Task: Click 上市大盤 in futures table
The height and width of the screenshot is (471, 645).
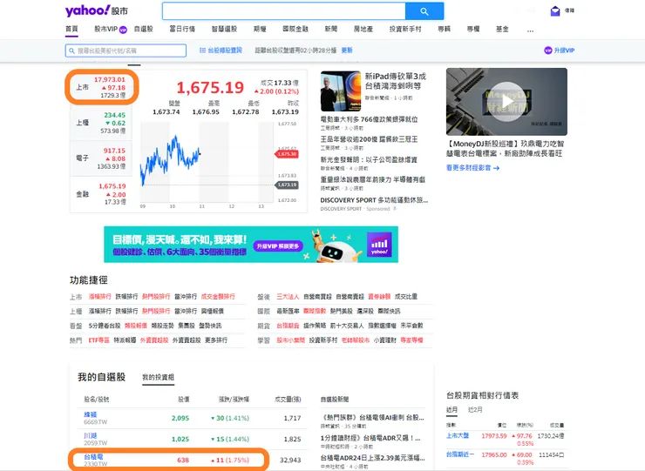Action: click(458, 435)
